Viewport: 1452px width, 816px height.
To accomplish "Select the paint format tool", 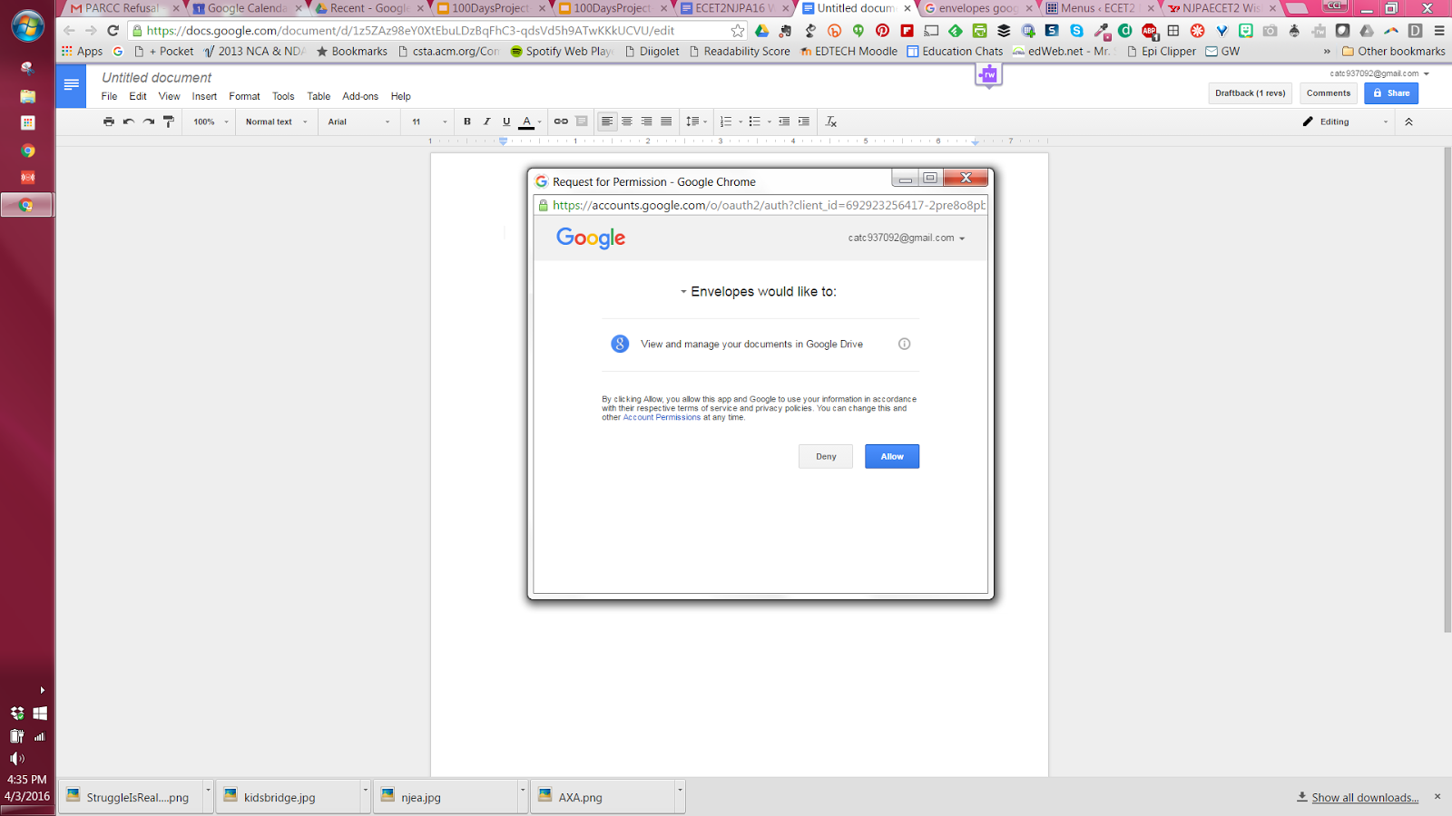I will point(169,121).
